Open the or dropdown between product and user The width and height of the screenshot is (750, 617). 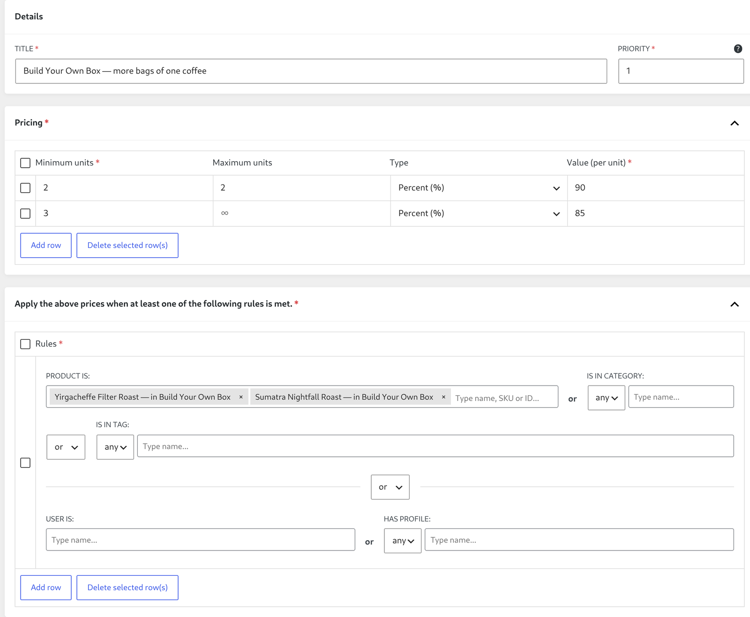point(390,487)
